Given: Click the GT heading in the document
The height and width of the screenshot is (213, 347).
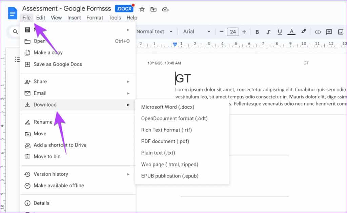Looking at the screenshot, I should (x=183, y=78).
